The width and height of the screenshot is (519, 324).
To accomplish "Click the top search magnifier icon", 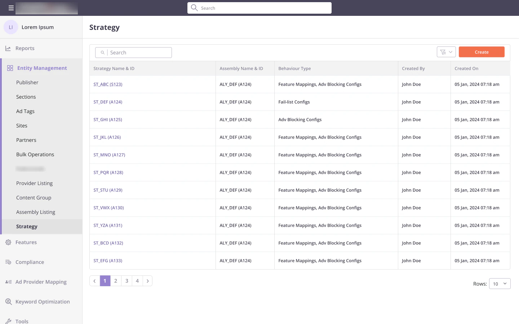I will pyautogui.click(x=194, y=8).
